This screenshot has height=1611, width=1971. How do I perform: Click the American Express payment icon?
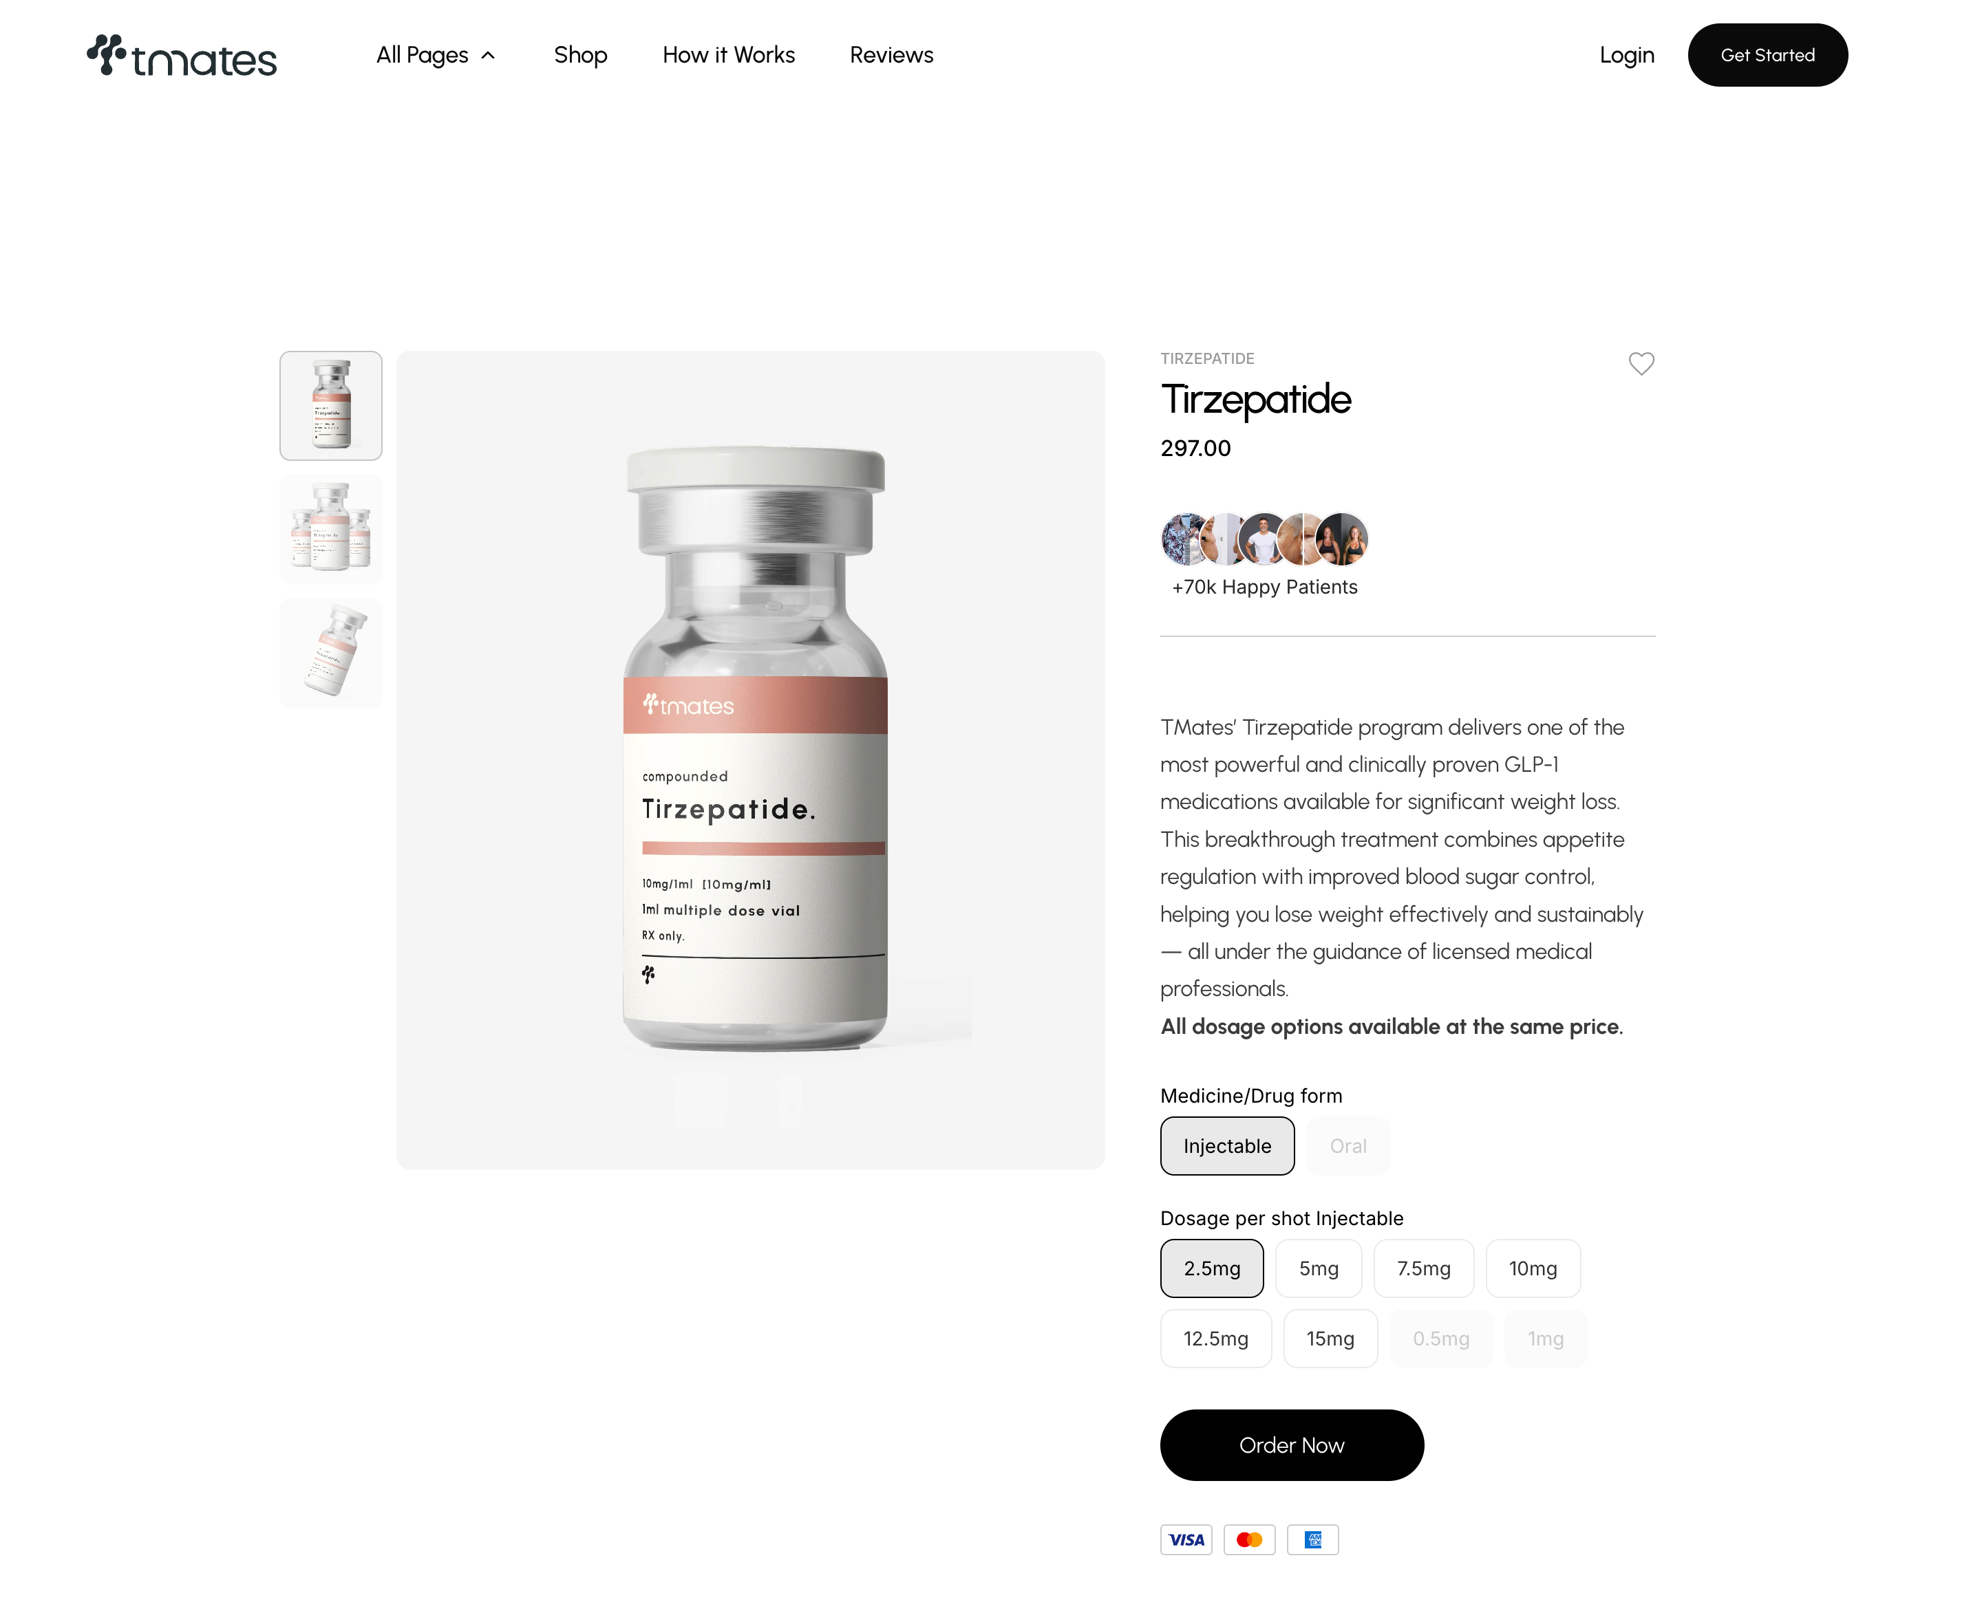pyautogui.click(x=1312, y=1539)
